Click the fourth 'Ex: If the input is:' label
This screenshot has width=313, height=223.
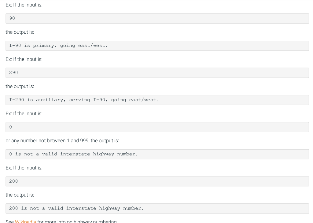(x=24, y=168)
